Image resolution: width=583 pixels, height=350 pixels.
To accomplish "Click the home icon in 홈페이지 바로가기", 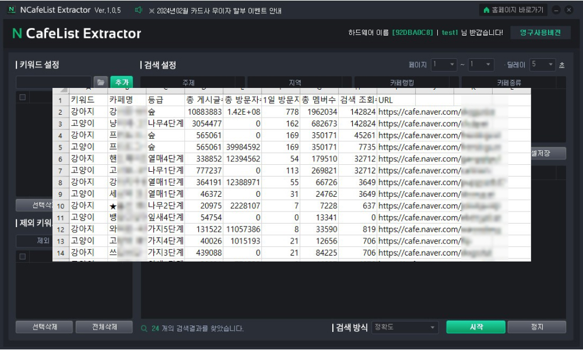I will [486, 10].
